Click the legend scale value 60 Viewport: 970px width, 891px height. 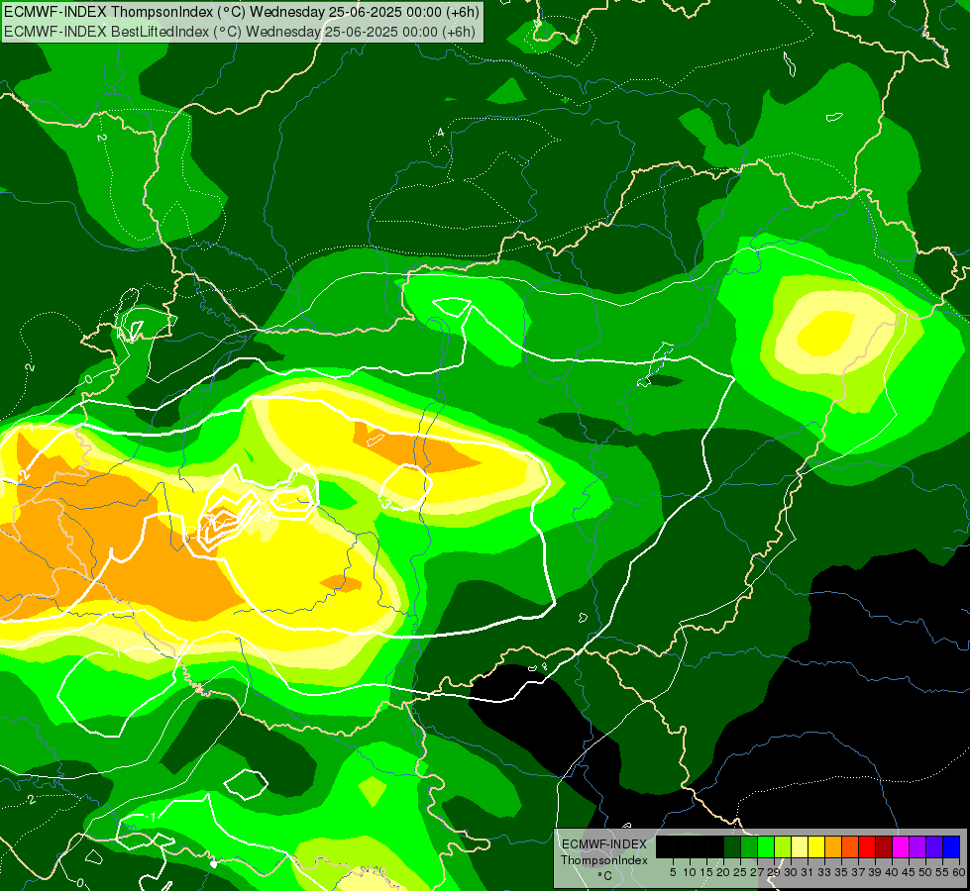959,872
